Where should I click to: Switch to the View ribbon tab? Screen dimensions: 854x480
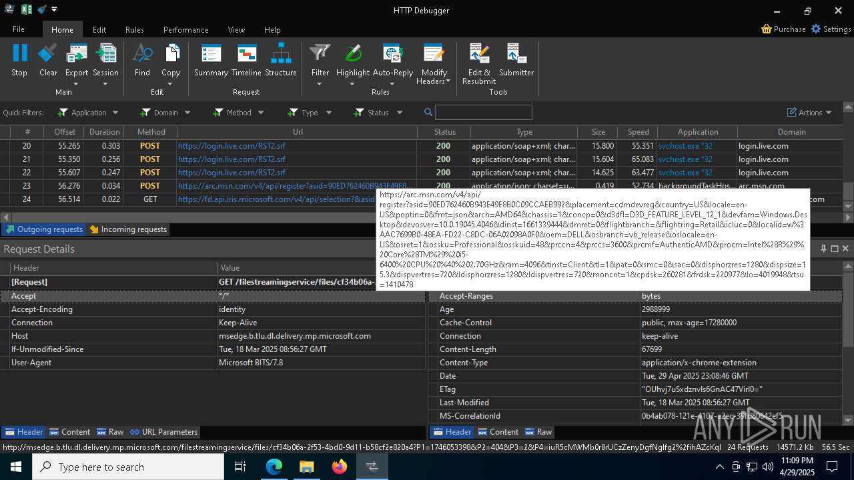(236, 29)
